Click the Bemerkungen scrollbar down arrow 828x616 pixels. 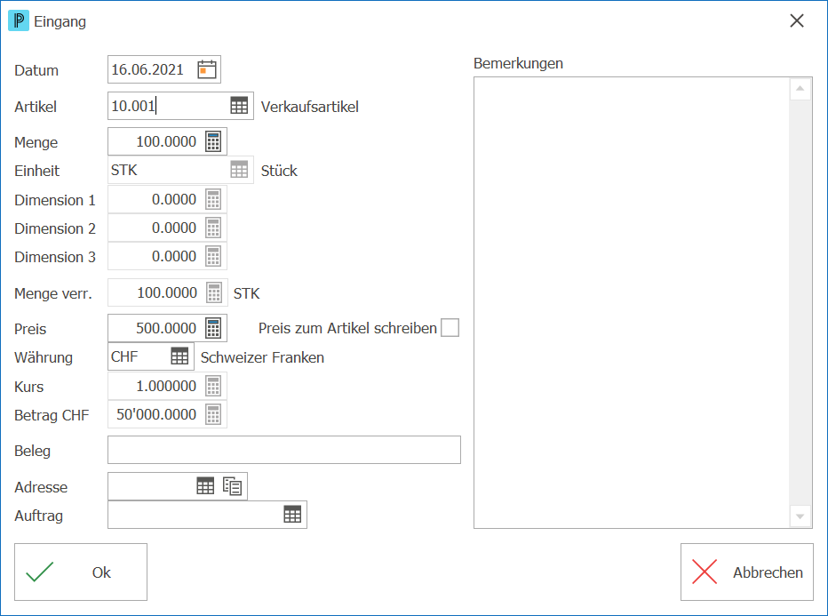coord(800,516)
